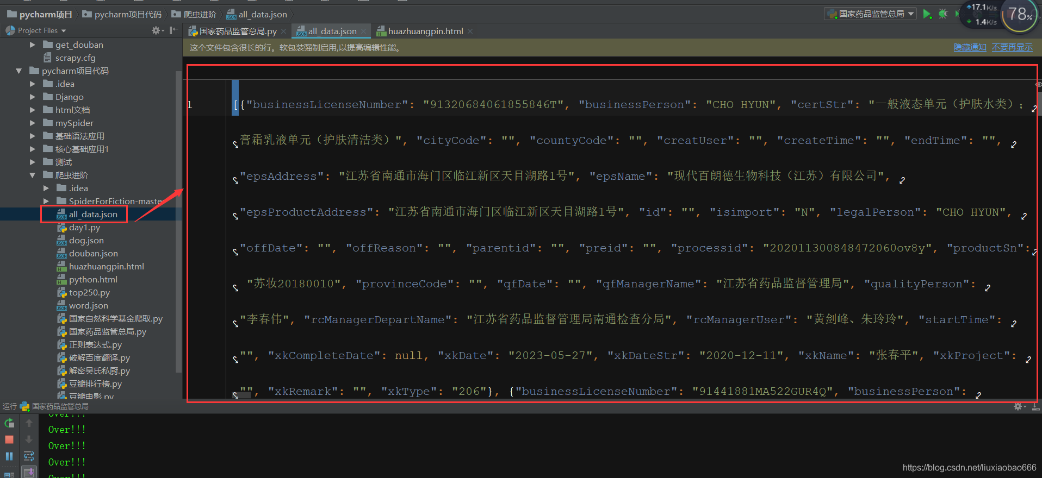The height and width of the screenshot is (478, 1042).
Task: Click the 测试 folder
Action: coord(57,162)
